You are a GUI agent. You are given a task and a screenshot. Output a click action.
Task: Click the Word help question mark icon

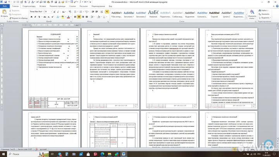277,6
